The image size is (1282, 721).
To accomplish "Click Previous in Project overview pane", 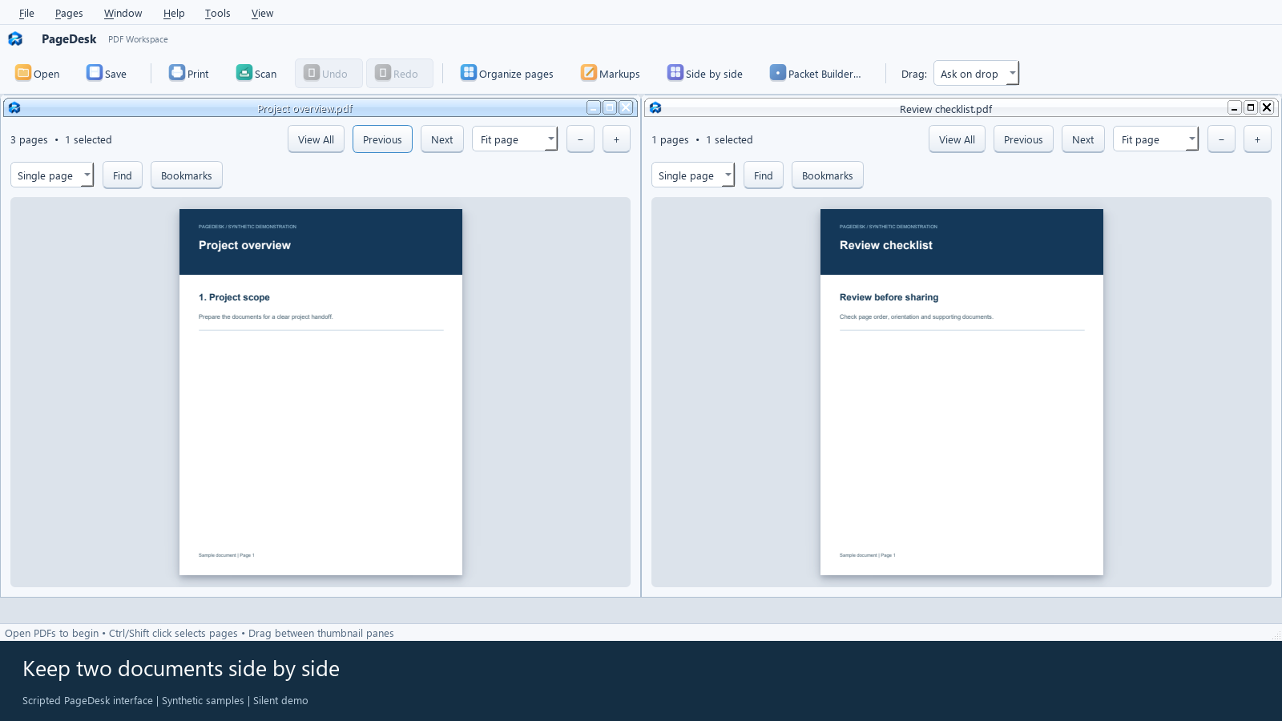I will [382, 139].
